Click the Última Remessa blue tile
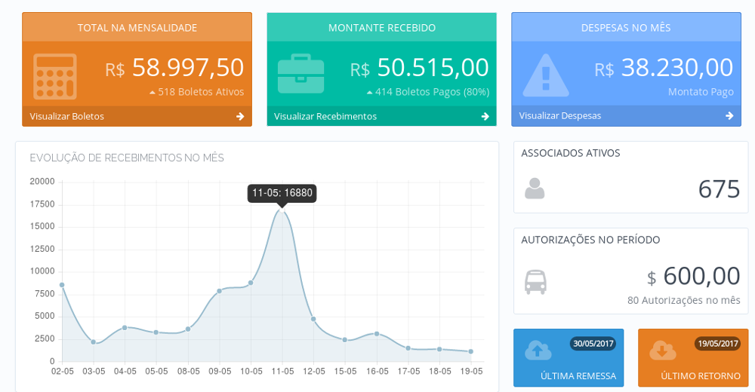This screenshot has width=755, height=392. click(569, 366)
